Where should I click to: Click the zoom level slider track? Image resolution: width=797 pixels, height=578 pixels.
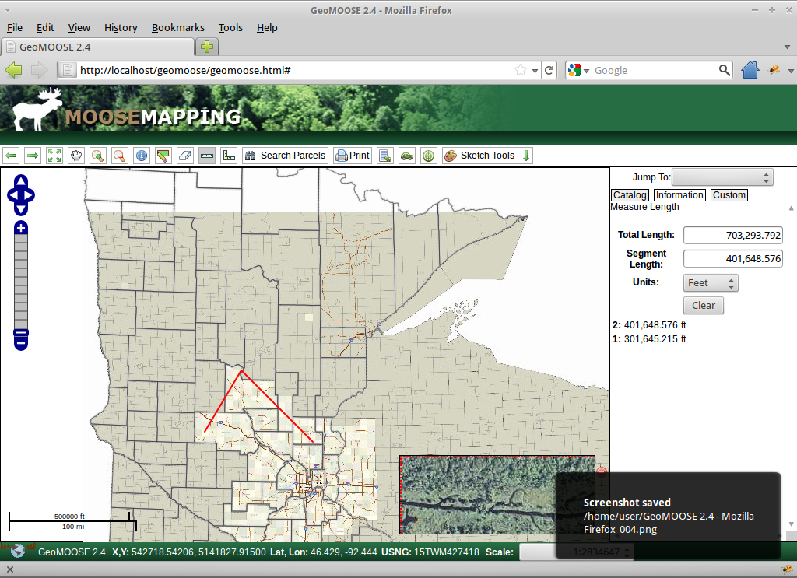[x=21, y=282]
